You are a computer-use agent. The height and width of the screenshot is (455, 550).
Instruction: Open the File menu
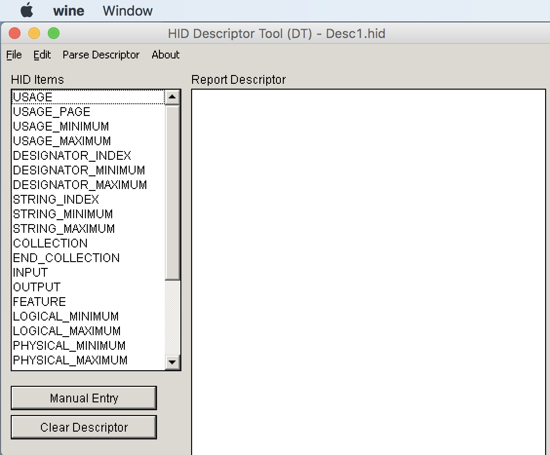[x=14, y=55]
